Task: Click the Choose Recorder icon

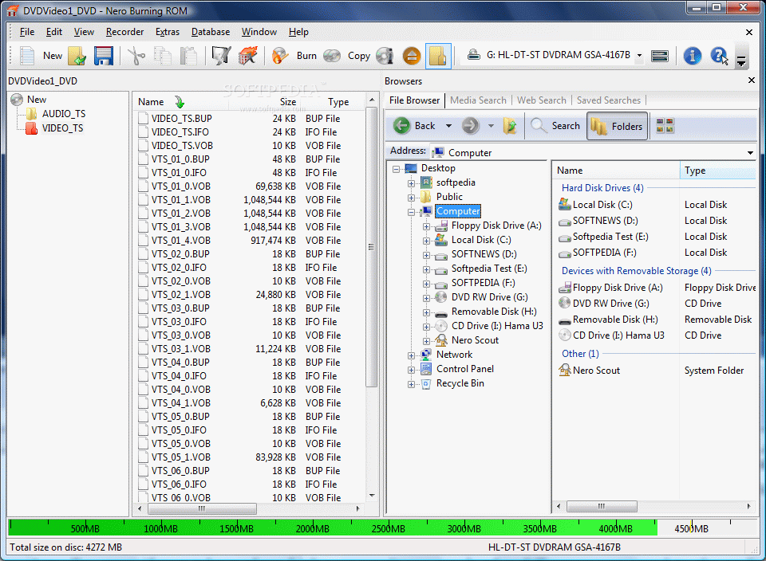Action: [660, 56]
